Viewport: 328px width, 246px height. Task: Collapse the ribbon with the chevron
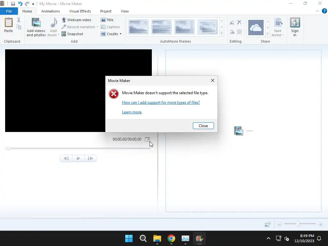click(x=317, y=11)
